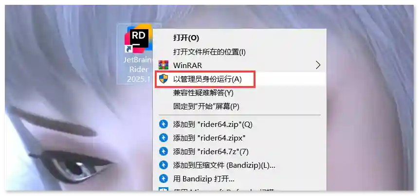This screenshot has height=196, width=419.
Task: Expand the WinRAR submenu arrow
Action: click(x=318, y=65)
